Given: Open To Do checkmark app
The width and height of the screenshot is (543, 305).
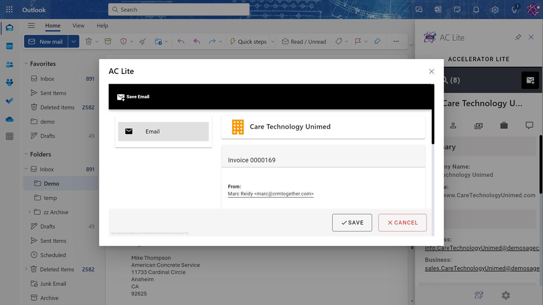Looking at the screenshot, I should pyautogui.click(x=10, y=101).
